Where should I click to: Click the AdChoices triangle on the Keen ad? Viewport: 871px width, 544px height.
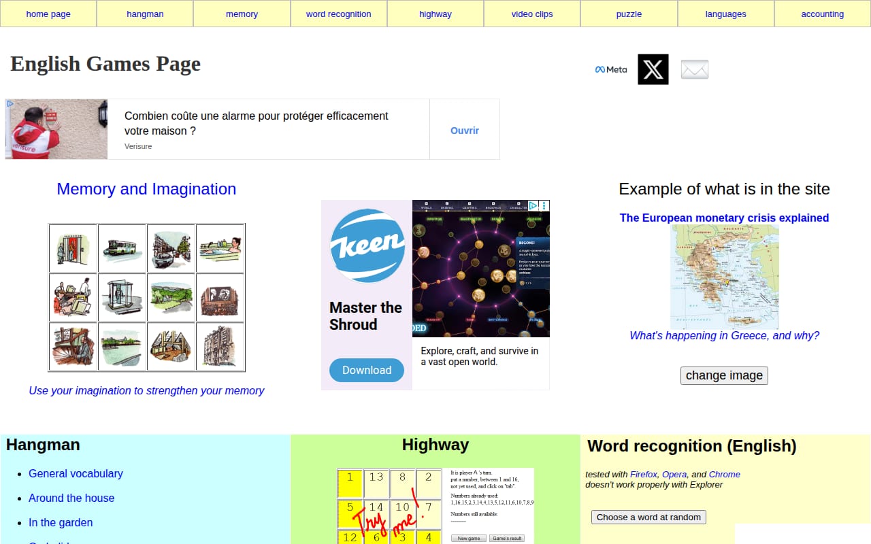tap(534, 205)
